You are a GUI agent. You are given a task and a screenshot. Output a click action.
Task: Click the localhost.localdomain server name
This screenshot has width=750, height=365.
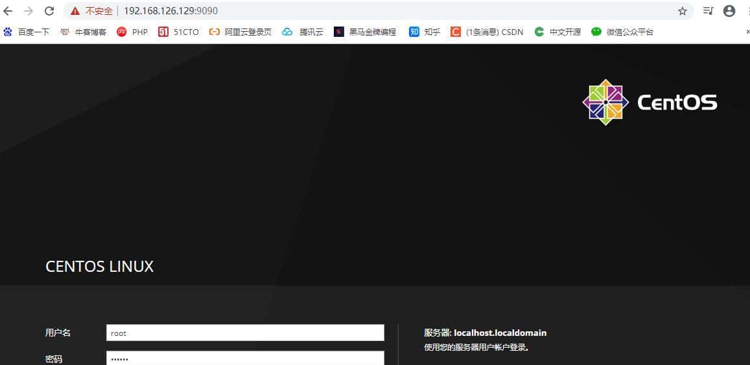500,333
